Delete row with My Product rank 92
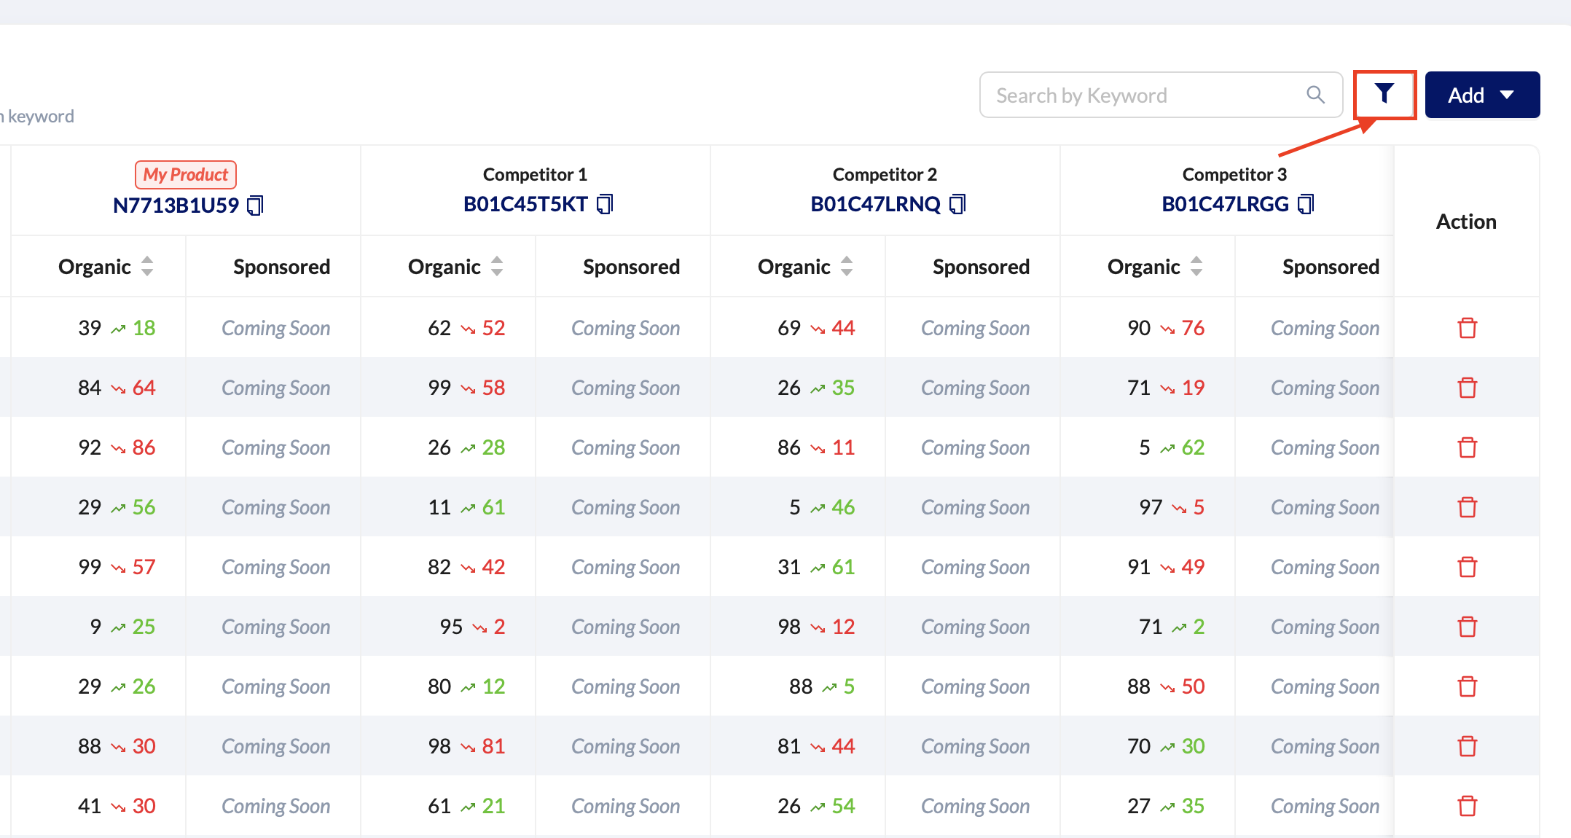The width and height of the screenshot is (1571, 838). (x=1467, y=447)
